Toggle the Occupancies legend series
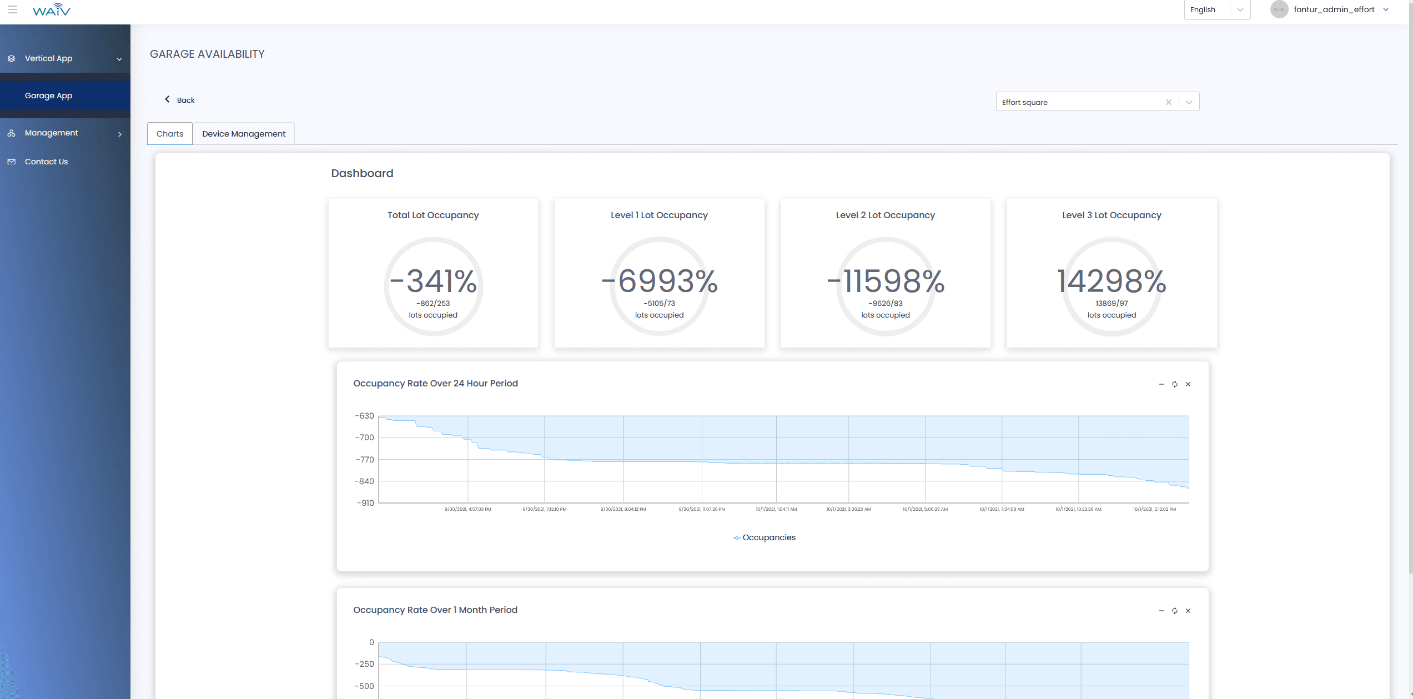Screen dimensions: 1413x699 (x=764, y=537)
